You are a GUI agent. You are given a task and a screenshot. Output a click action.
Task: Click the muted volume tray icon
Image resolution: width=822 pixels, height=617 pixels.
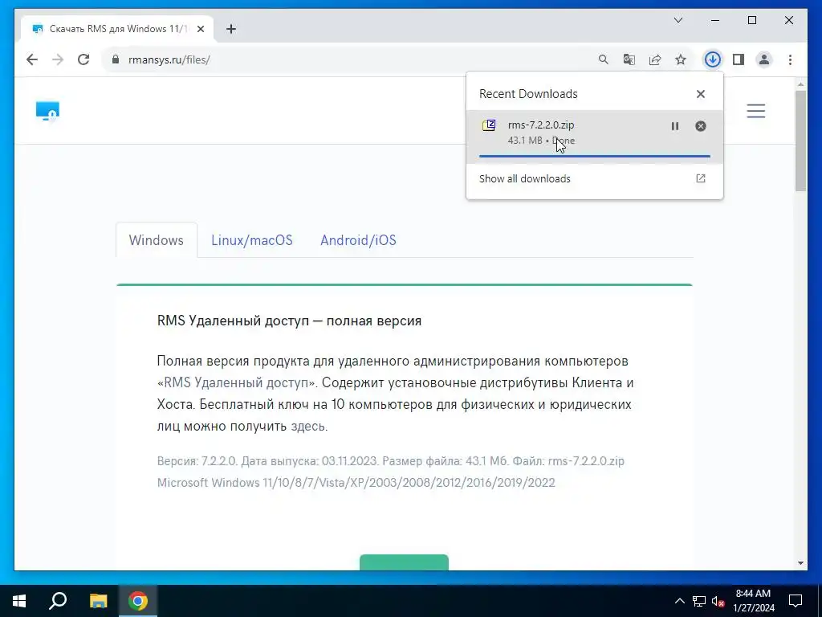pos(718,601)
